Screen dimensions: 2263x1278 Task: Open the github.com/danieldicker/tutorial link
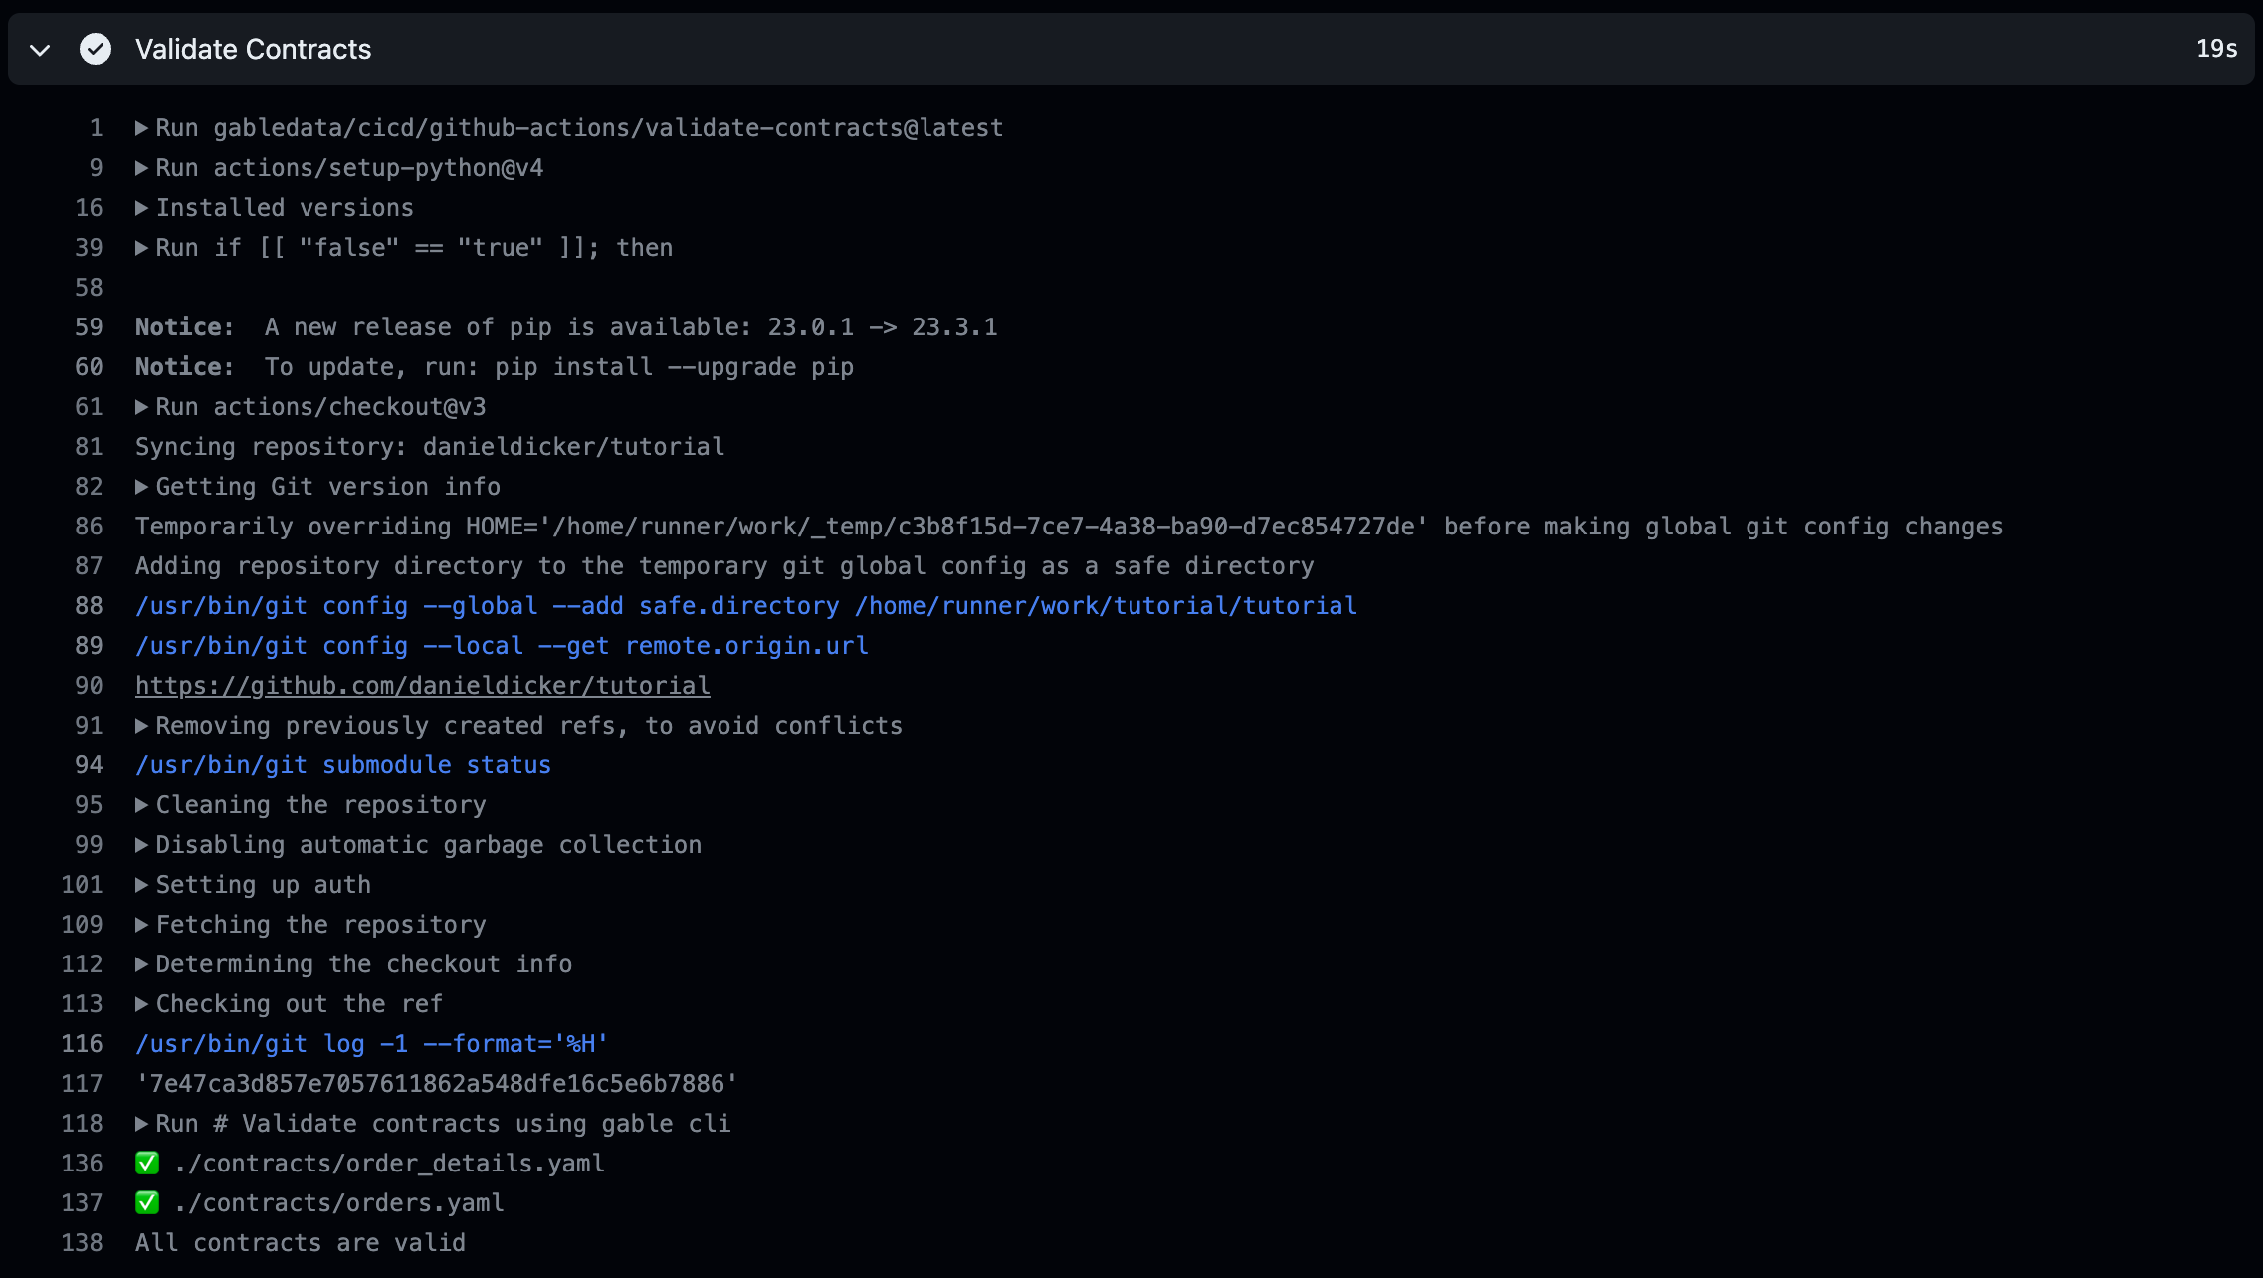click(x=422, y=686)
